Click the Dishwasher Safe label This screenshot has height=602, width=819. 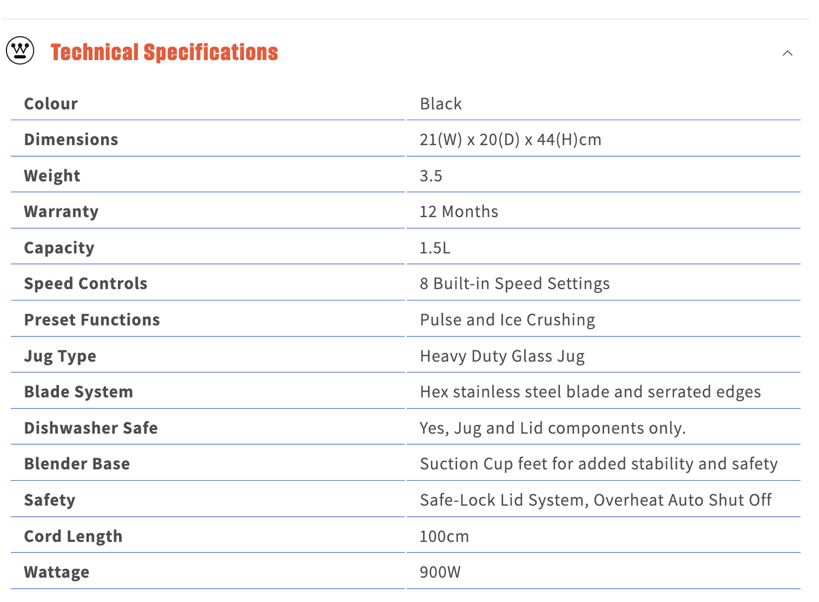click(91, 428)
